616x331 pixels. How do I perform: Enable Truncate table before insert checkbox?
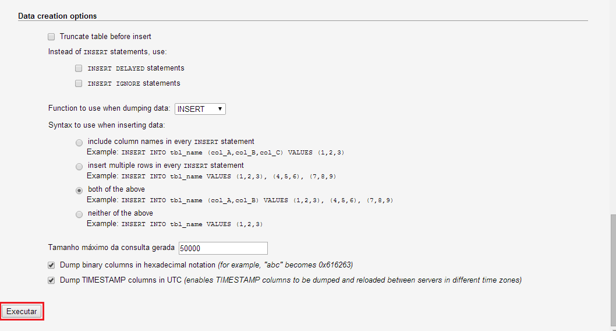point(51,37)
